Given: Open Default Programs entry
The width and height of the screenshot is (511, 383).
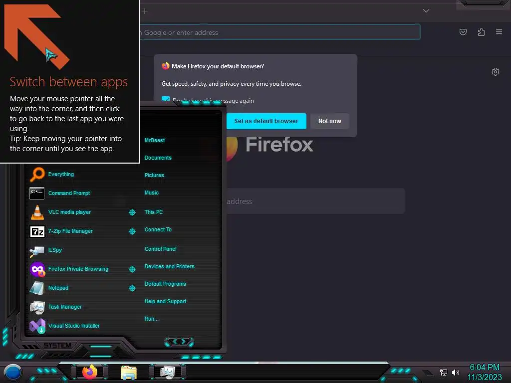Looking at the screenshot, I should click(165, 284).
